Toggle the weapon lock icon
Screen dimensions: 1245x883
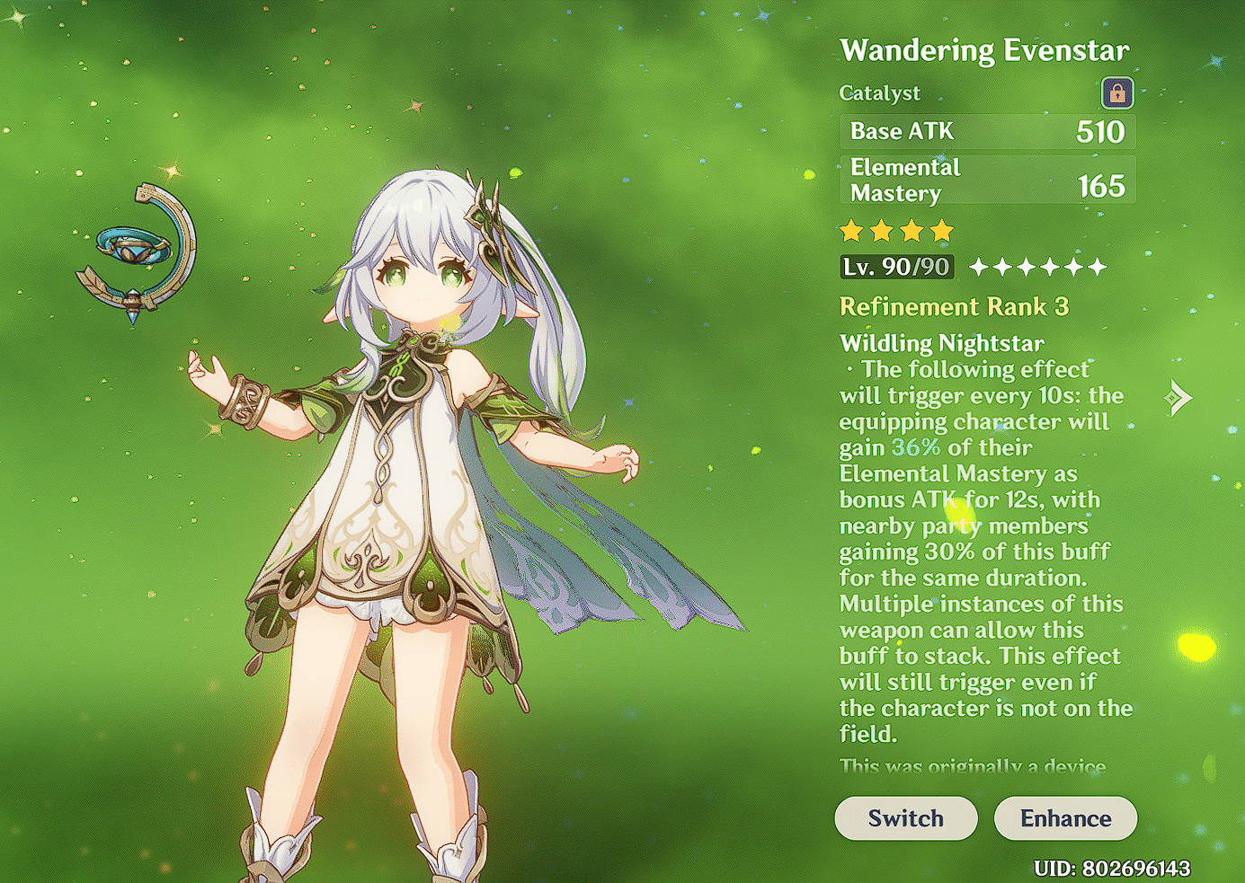pos(1117,93)
